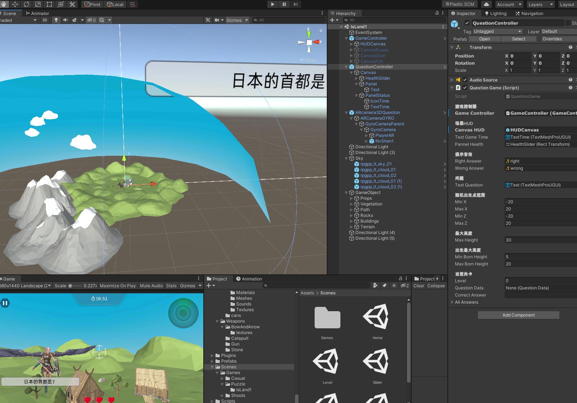Switch to the Animator tab
The image size is (577, 403).
tap(38, 14)
